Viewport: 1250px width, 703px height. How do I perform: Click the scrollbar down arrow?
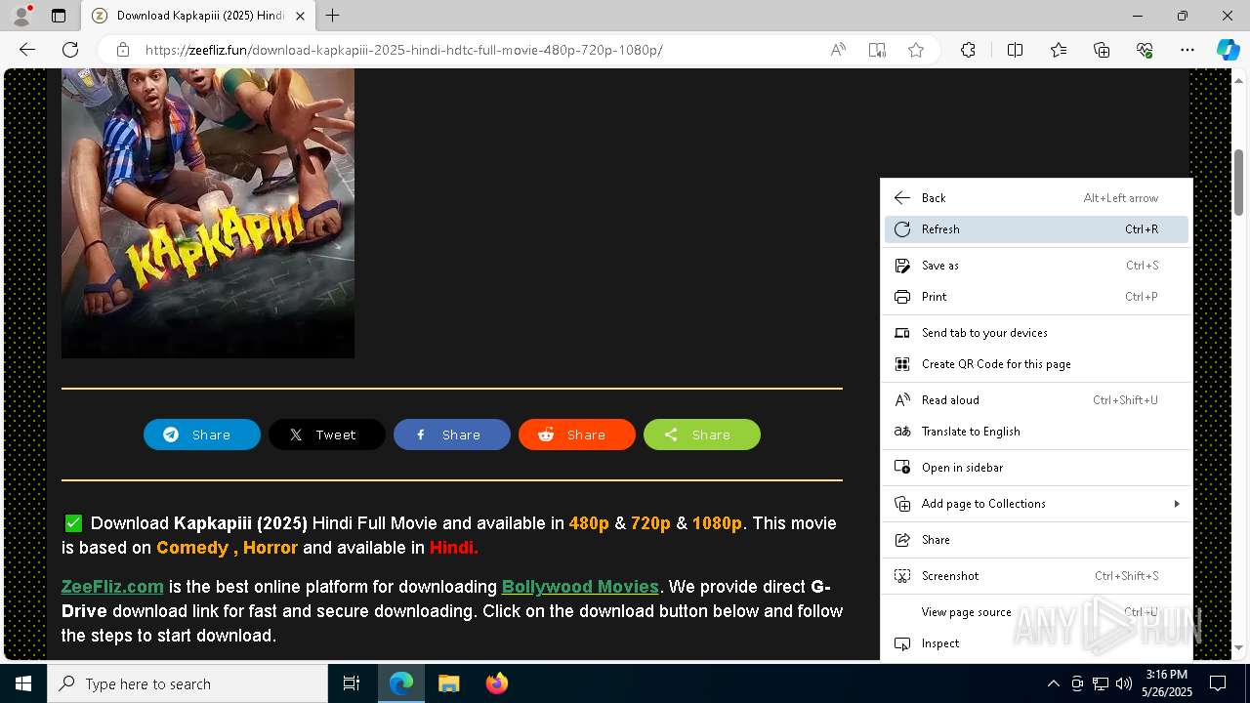(x=1239, y=647)
